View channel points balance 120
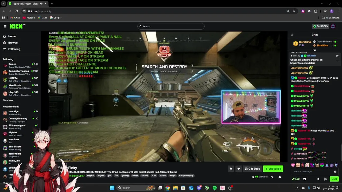342x192 pixels. point(296,179)
